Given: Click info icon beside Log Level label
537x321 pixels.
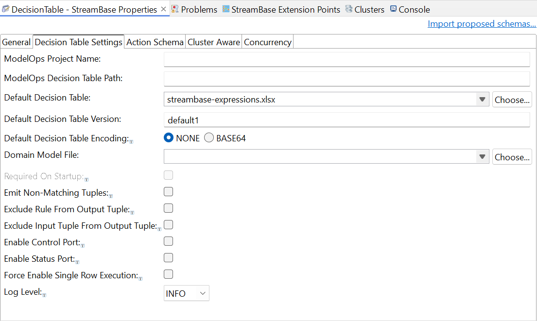Looking at the screenshot, I should pos(44,295).
